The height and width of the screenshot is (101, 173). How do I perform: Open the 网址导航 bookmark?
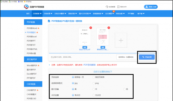click(4, 2)
